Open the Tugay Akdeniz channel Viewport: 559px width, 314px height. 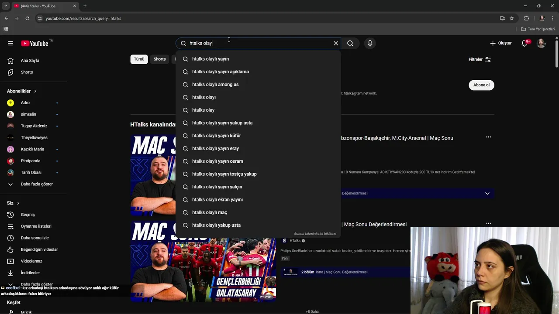click(x=33, y=126)
